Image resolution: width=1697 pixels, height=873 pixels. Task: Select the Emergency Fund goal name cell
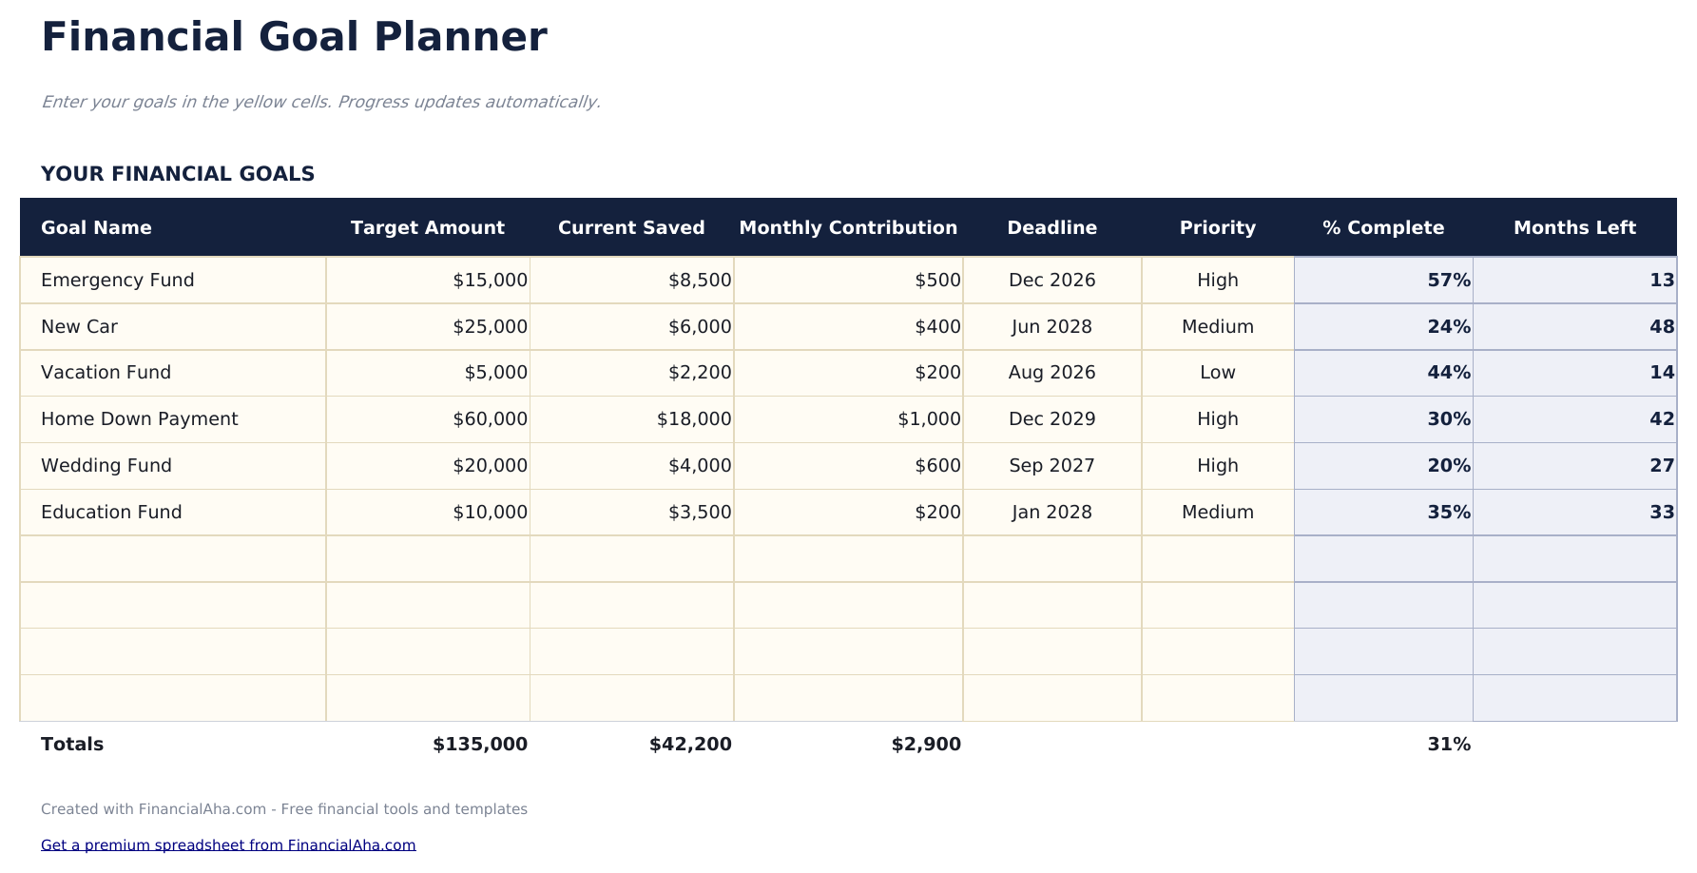(x=118, y=281)
